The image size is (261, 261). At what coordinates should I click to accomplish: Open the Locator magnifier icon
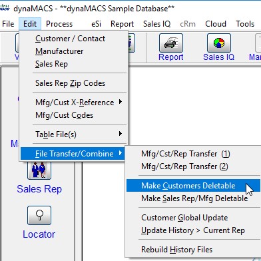39,215
